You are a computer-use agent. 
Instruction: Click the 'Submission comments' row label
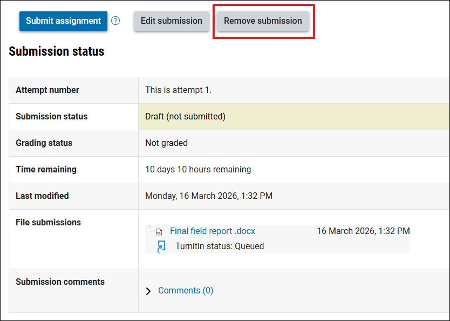[60, 282]
